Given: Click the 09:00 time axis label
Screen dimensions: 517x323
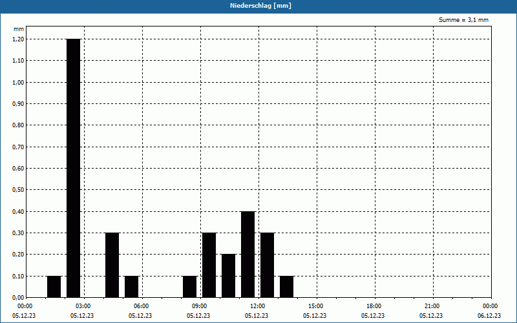Looking at the screenshot, I should [x=200, y=306].
